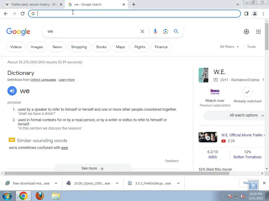Open Google quick settings gear

[246, 32]
